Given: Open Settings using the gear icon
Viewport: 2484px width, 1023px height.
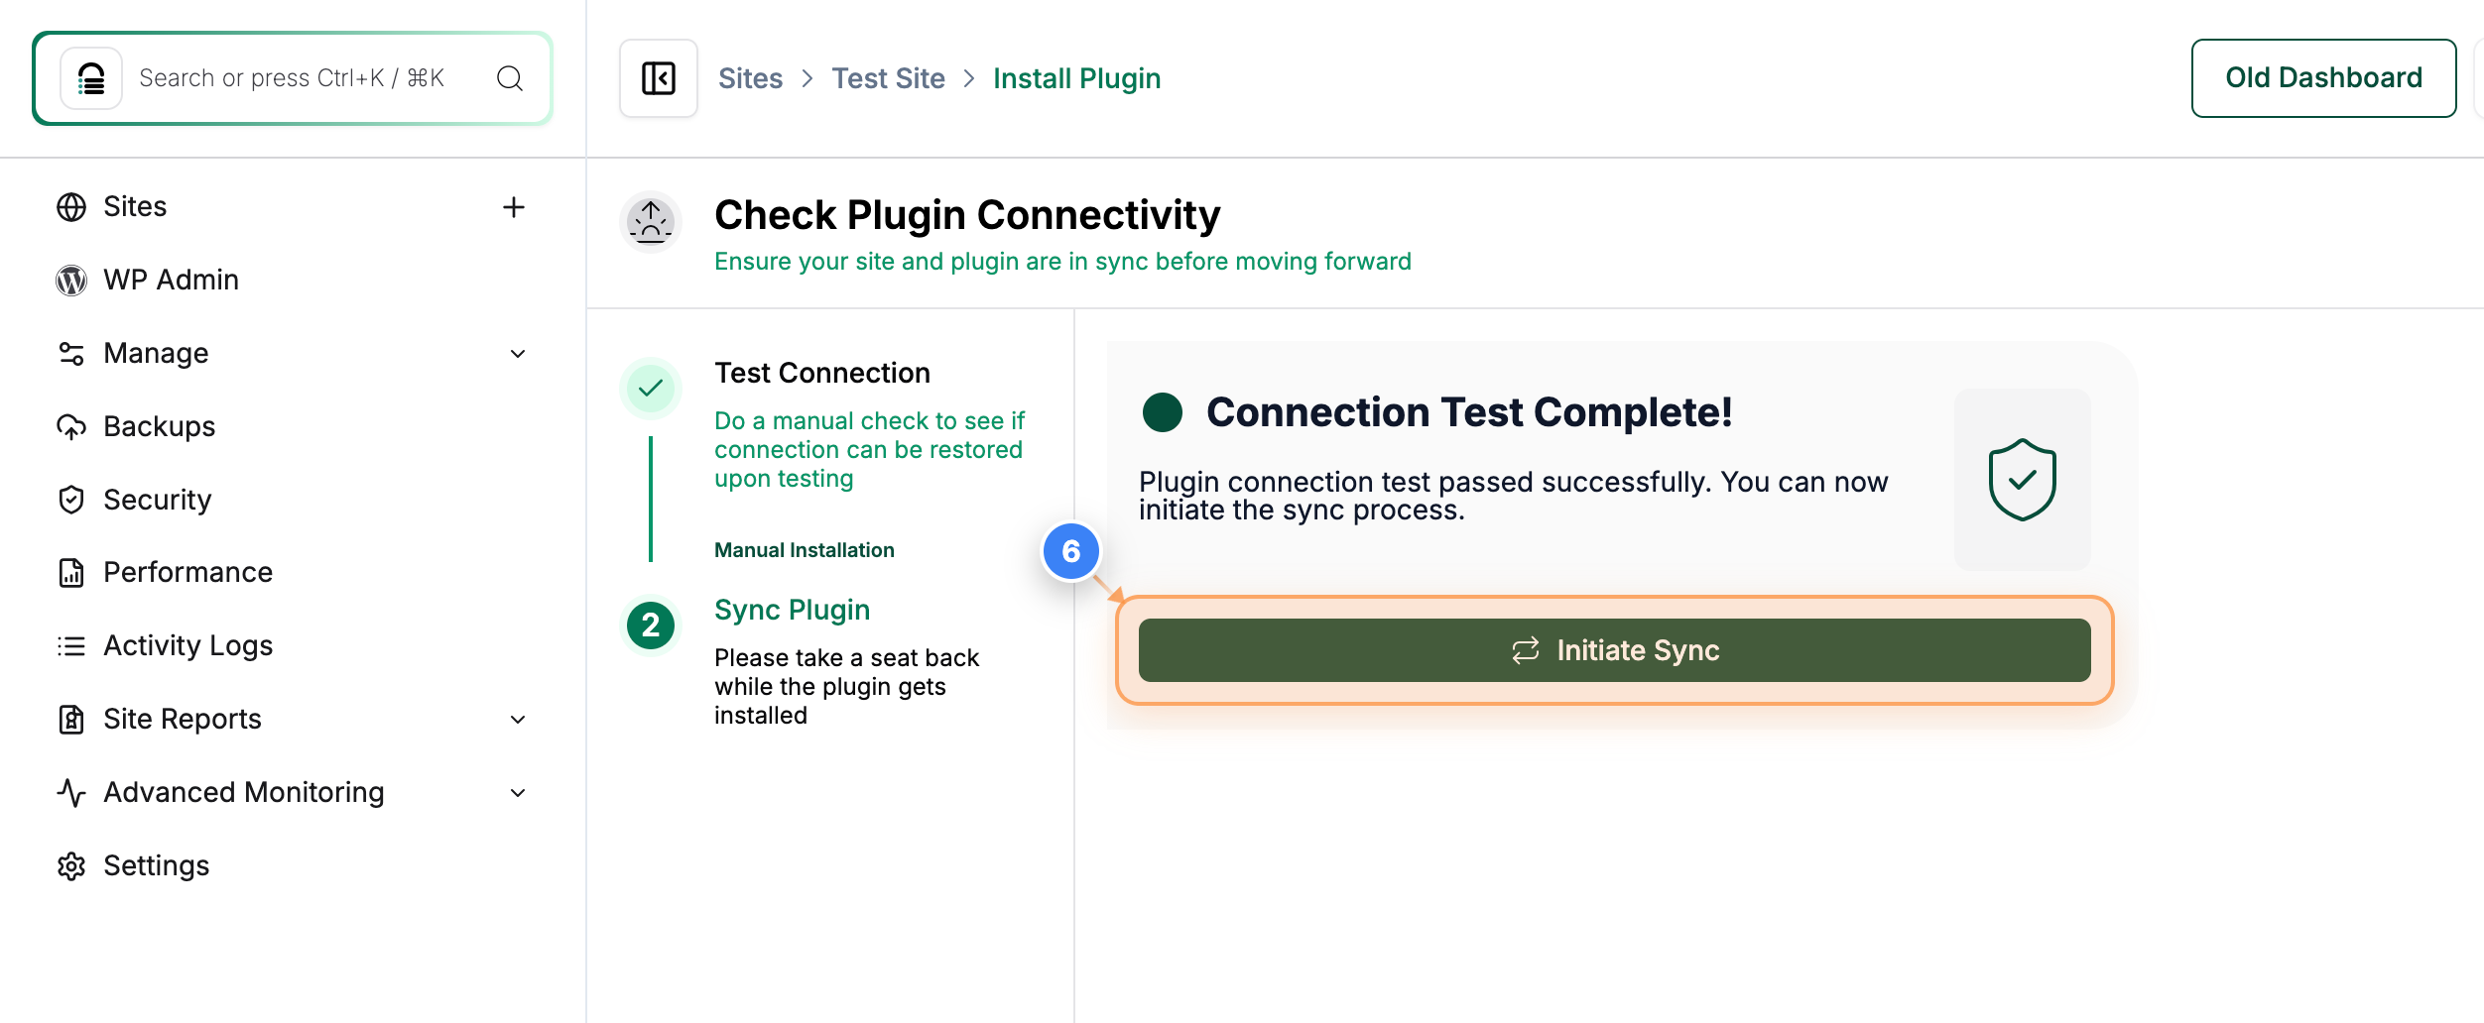Looking at the screenshot, I should click(70, 865).
